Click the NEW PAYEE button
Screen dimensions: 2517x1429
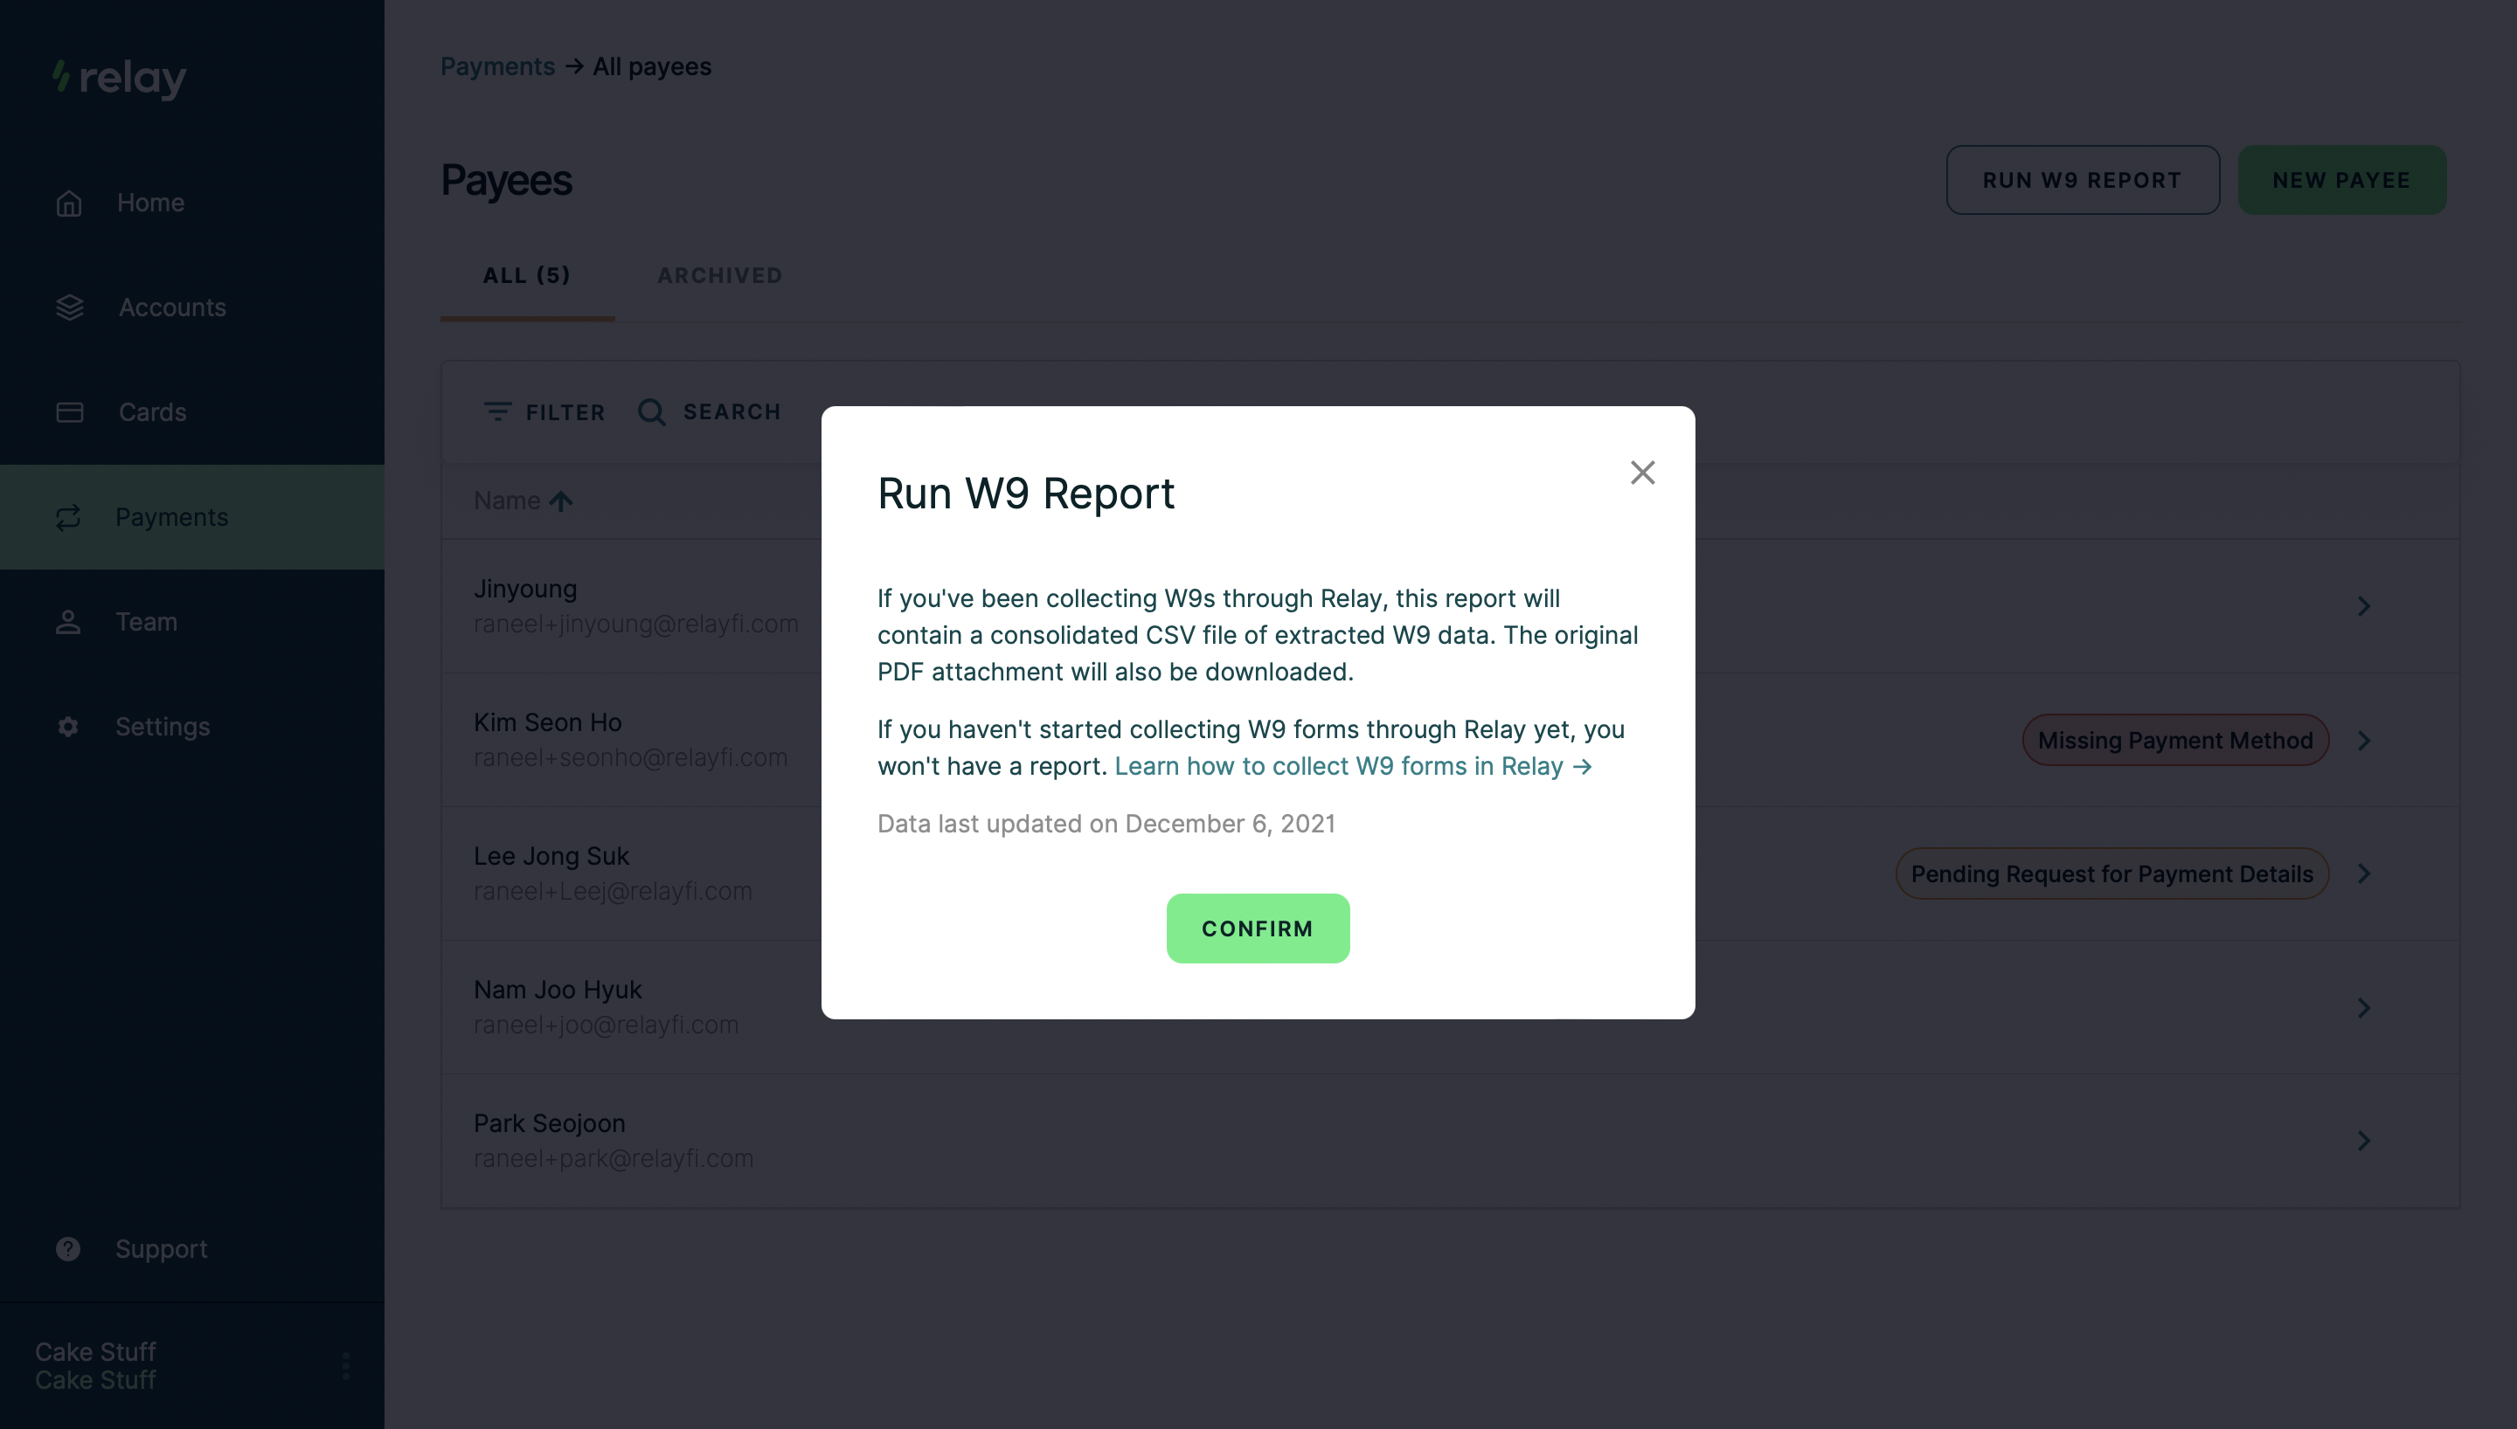(2341, 180)
